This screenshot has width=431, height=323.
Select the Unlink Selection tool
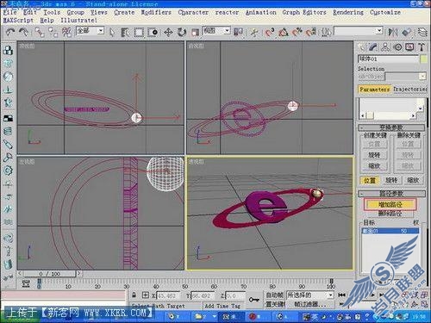click(x=53, y=32)
